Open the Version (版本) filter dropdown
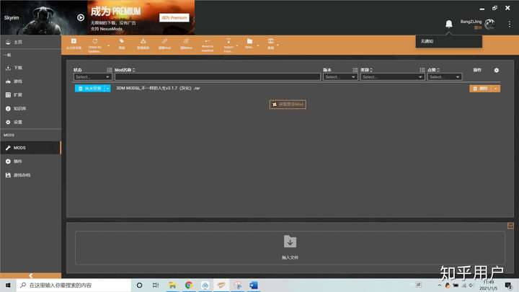519x292 pixels. point(340,77)
